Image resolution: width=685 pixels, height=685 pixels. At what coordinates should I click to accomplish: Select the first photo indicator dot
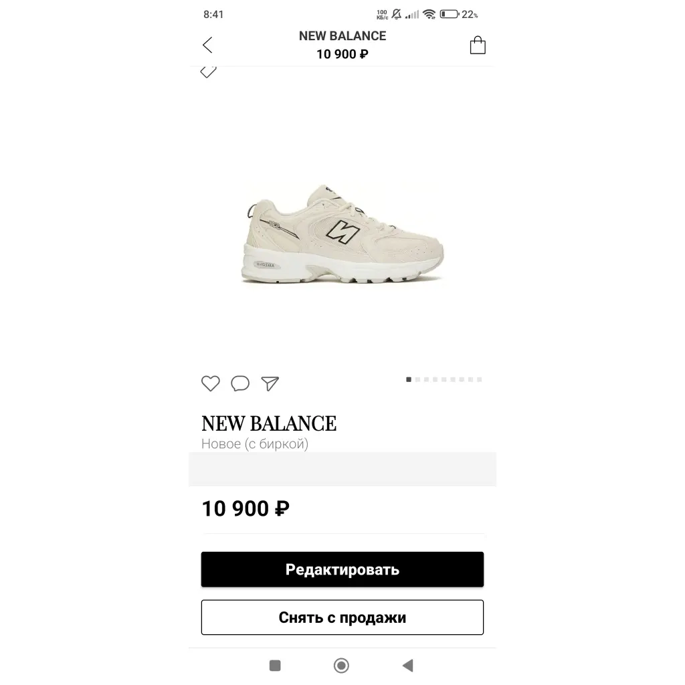(409, 380)
